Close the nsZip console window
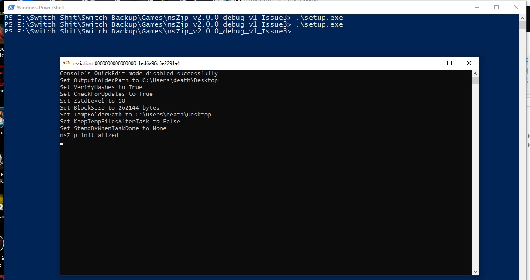 (469, 63)
